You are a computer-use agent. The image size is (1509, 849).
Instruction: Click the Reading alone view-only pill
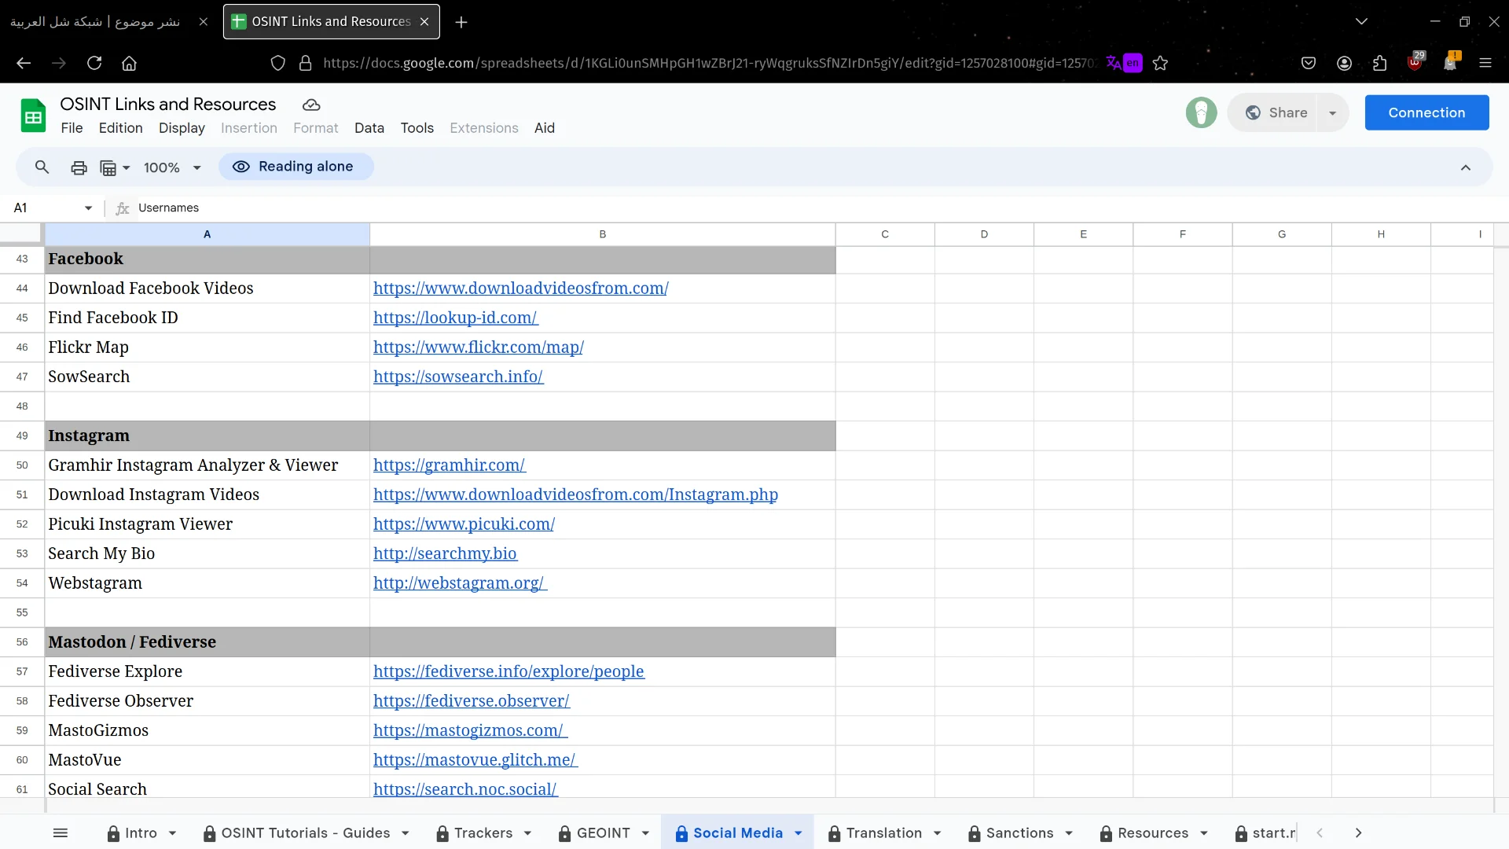[x=296, y=167]
